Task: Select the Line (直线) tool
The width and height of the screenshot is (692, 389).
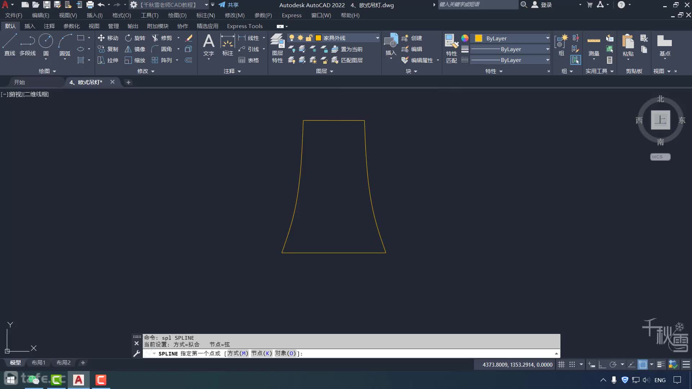Action: tap(10, 45)
